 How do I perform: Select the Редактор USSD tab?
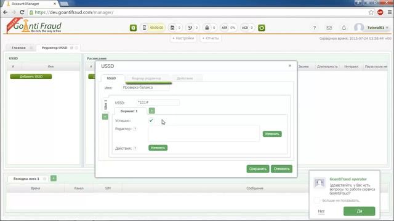coord(55,48)
